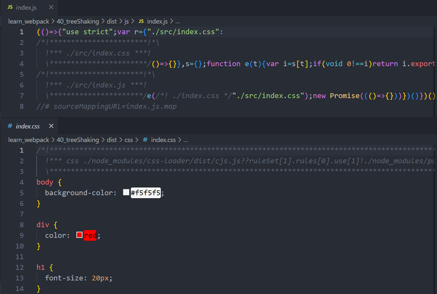This screenshot has width=437, height=294.
Task: Click line number 9 in the index.css editor
Action: pos(22,235)
